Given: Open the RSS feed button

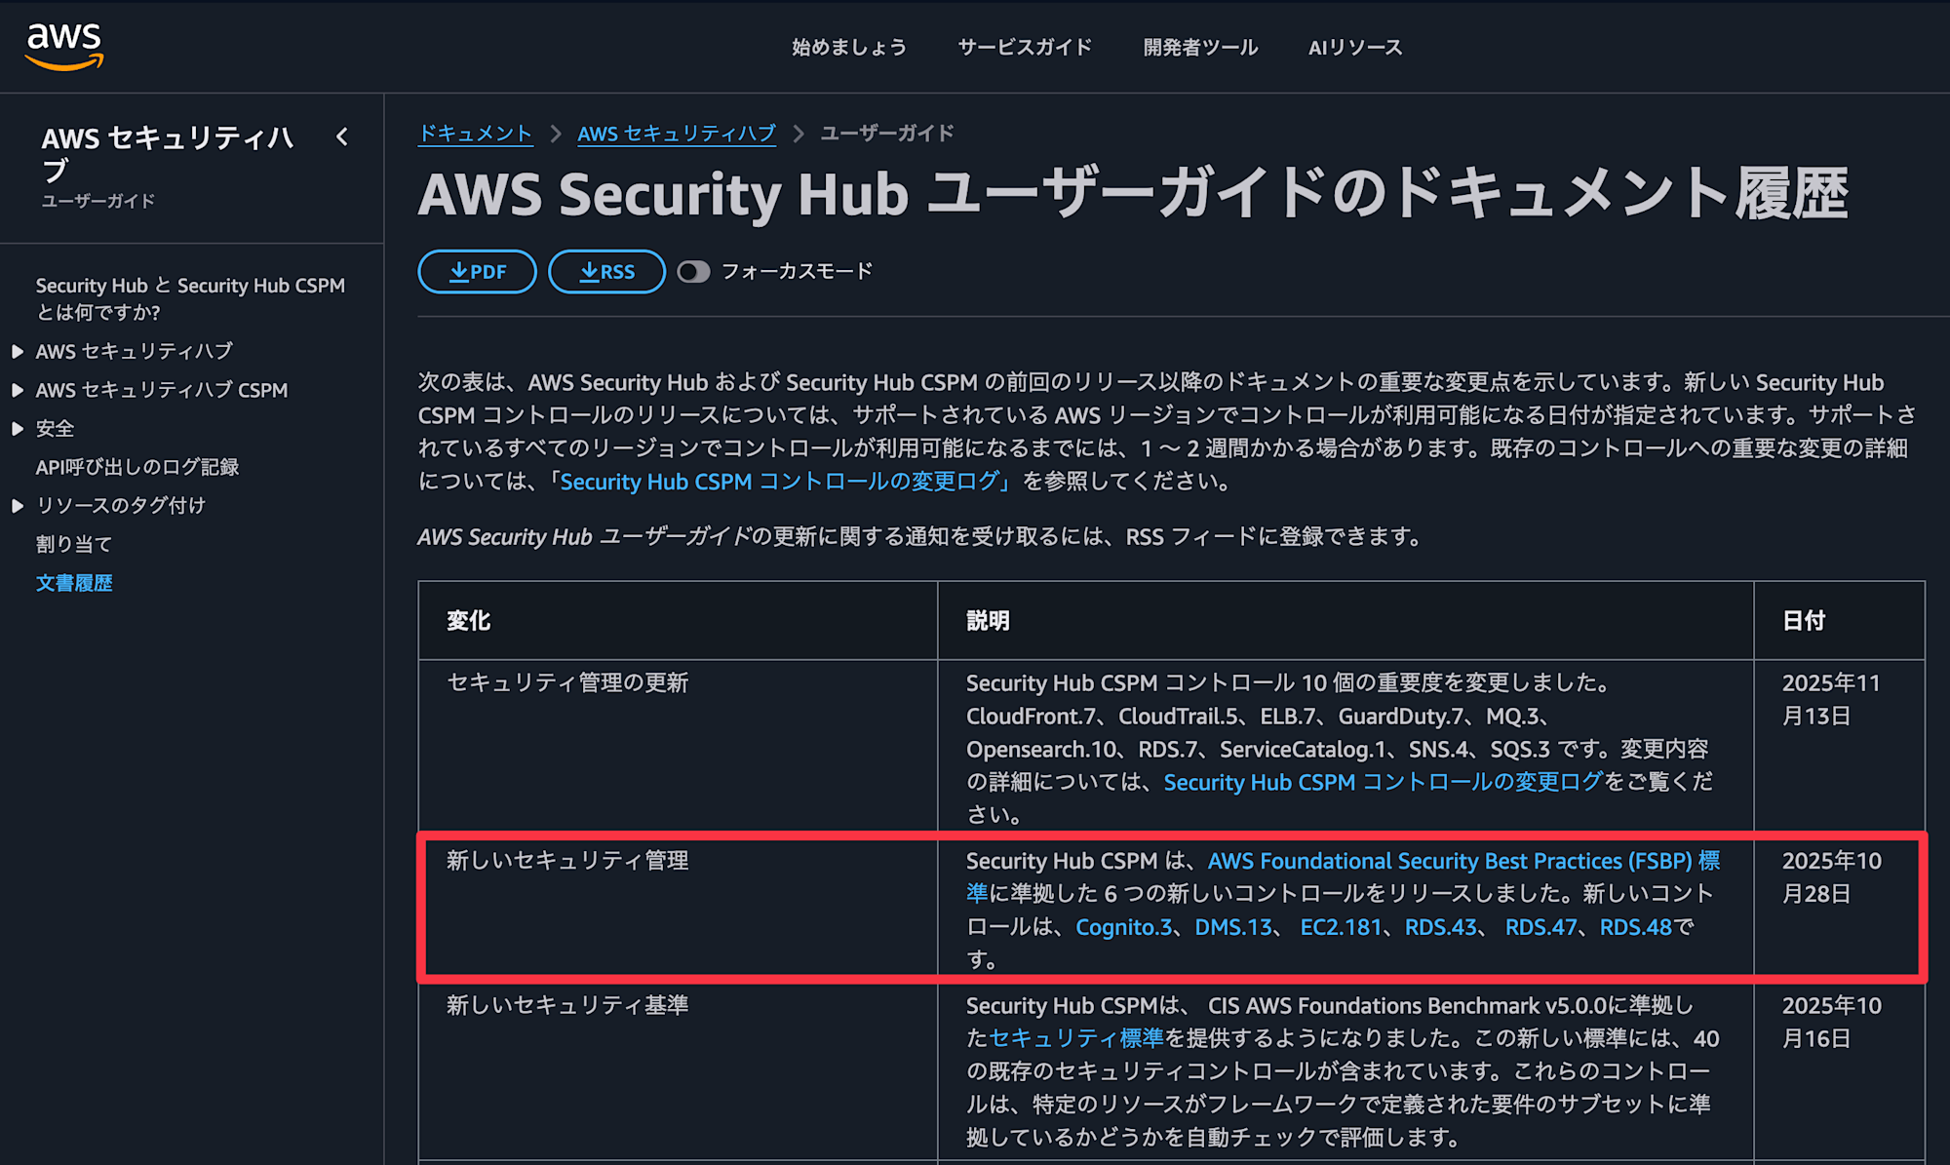Looking at the screenshot, I should (x=606, y=272).
